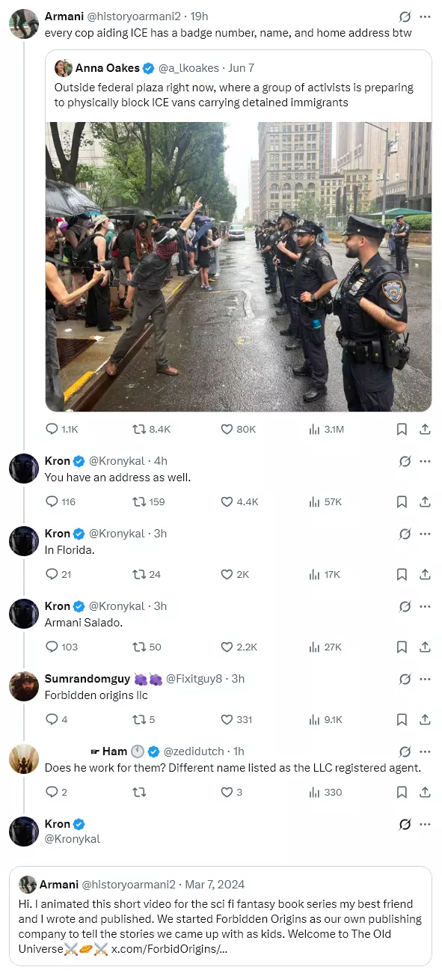This screenshot has width=442, height=973.
Task: Open more options on Armani's top tweet
Action: pyautogui.click(x=425, y=16)
